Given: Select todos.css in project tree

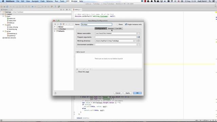Looking at the screenshot, I should [x=12, y=18].
